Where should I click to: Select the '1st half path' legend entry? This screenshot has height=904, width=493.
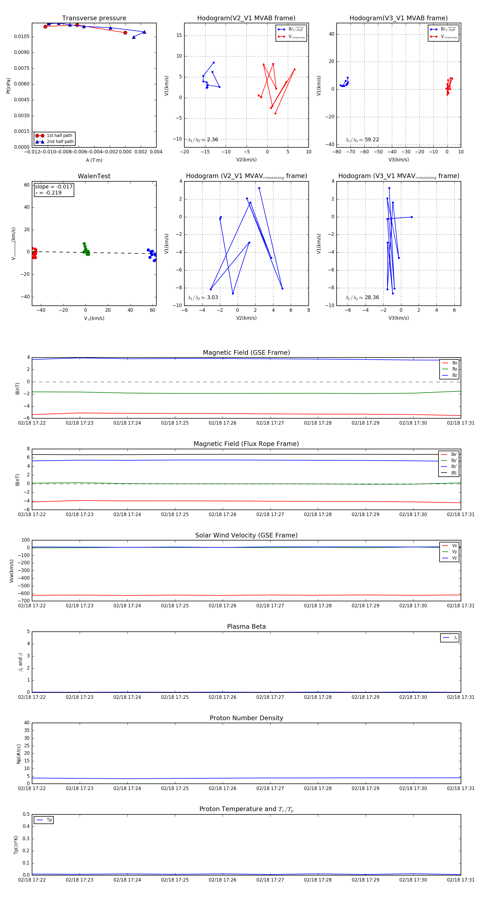pyautogui.click(x=54, y=135)
